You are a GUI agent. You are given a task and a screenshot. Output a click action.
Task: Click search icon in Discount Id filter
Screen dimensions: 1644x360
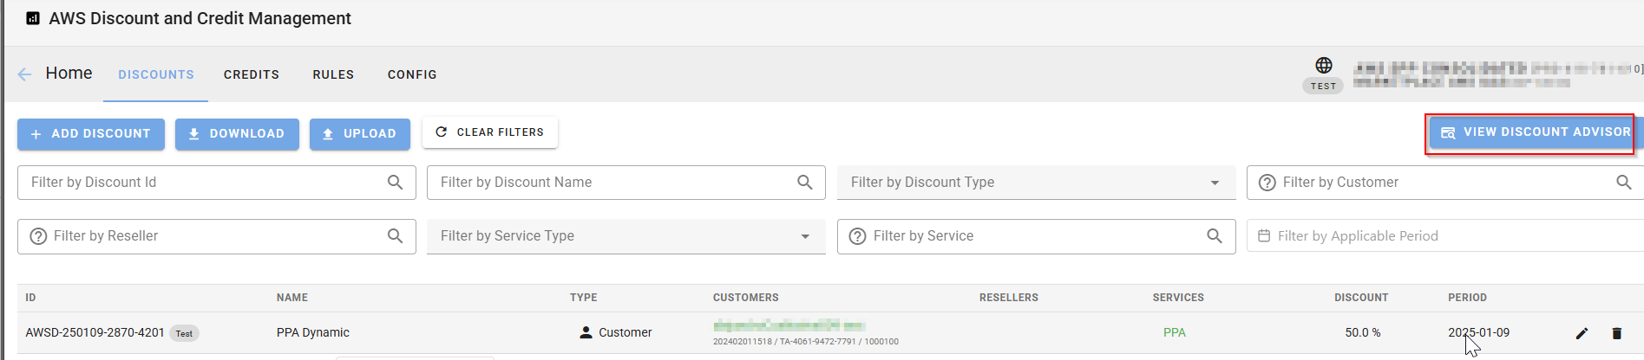[395, 183]
